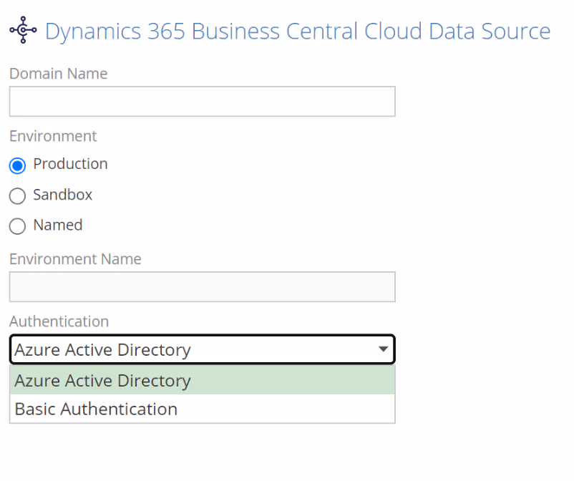Image resolution: width=574 pixels, height=481 pixels.
Task: Click inside the Environment Name input box
Action: pyautogui.click(x=202, y=287)
